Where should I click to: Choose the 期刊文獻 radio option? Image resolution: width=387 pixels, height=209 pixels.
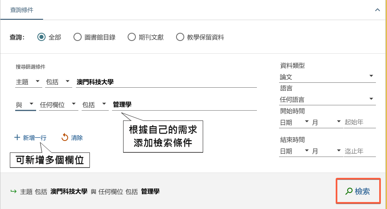131,37
